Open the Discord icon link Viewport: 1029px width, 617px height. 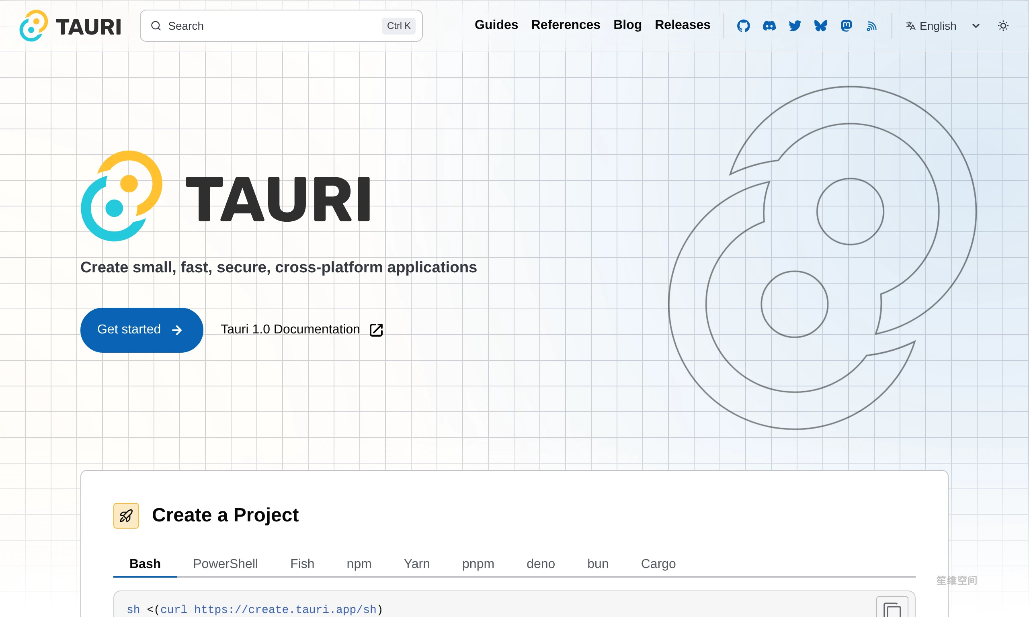pos(769,26)
